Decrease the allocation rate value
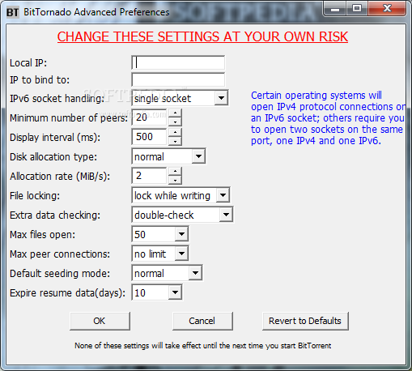 176,180
